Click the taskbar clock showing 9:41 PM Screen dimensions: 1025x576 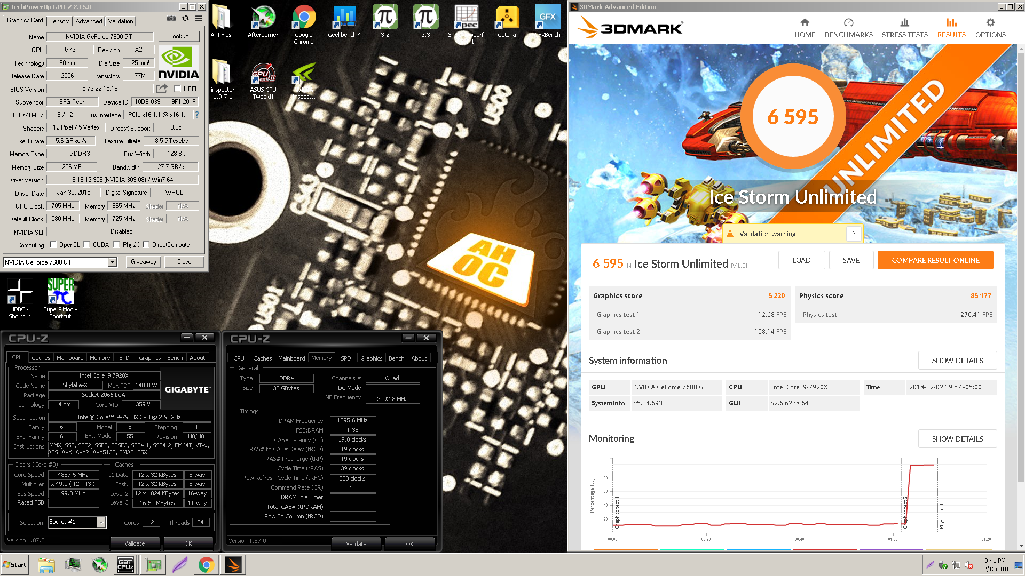click(995, 565)
